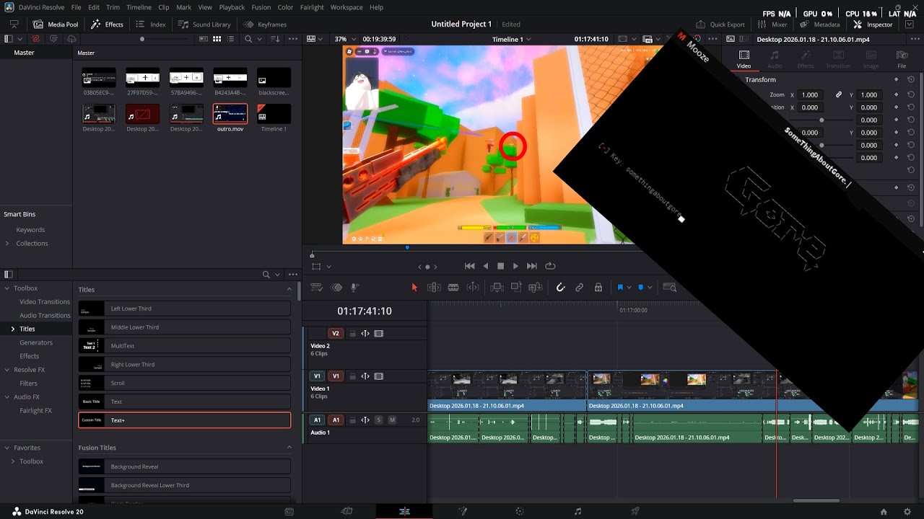The image size is (924, 519).
Task: Click the viewer scrubber bar playhead
Action: point(313,255)
